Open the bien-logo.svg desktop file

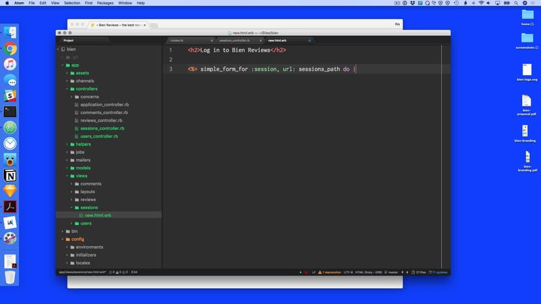[x=527, y=71]
